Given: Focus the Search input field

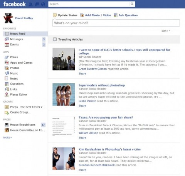Looking at the screenshot, I should pos(89,4).
